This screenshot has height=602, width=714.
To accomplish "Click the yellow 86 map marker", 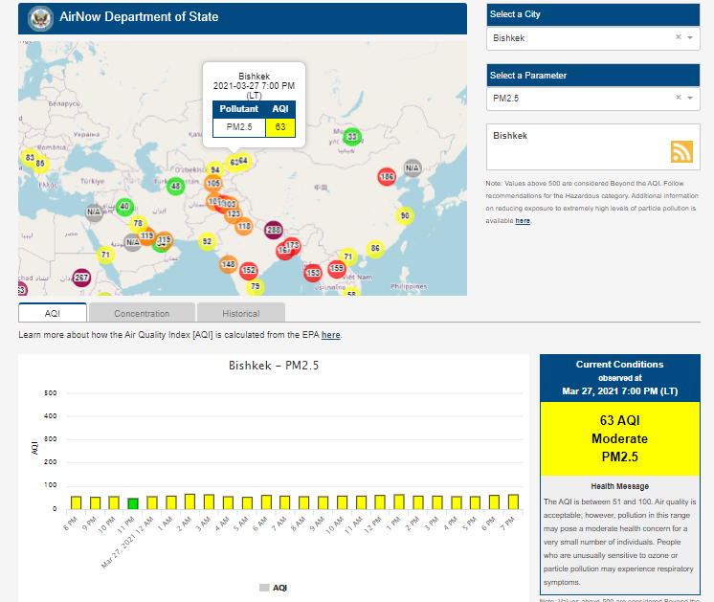I will (x=375, y=249).
